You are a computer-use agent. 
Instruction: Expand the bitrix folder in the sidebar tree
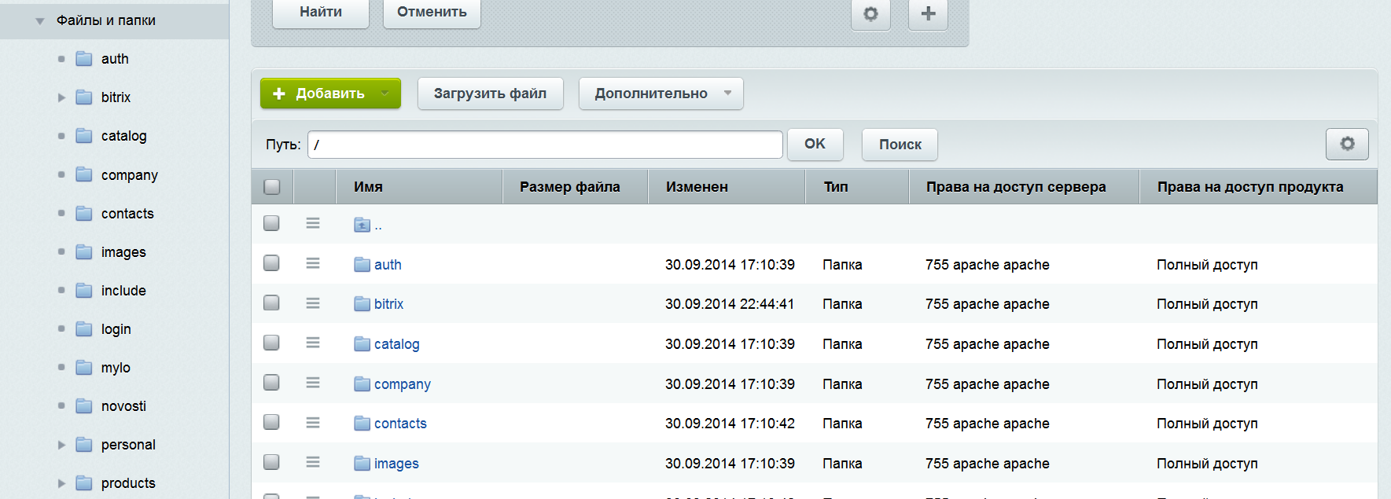click(x=61, y=97)
